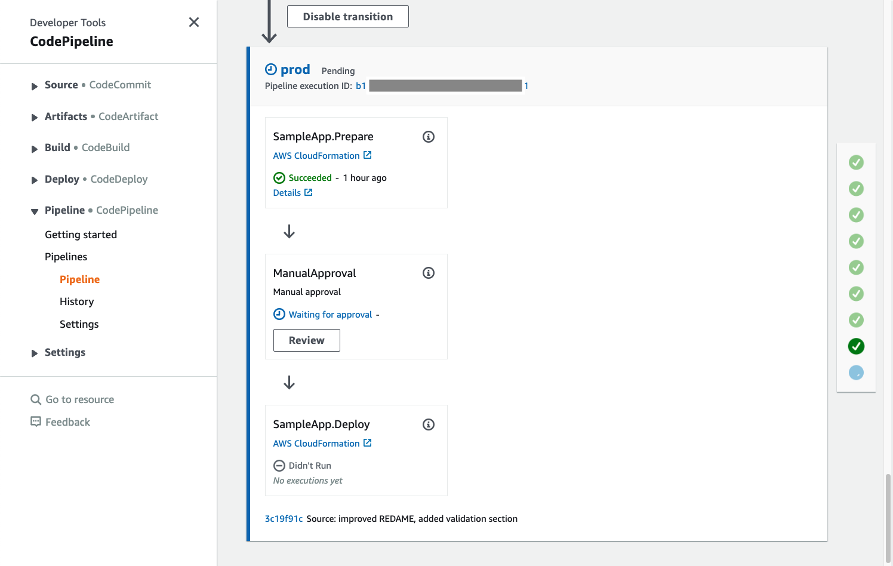Screen dimensions: 893x566
Task: Jump to first stage in progress tracker
Action: (x=857, y=162)
